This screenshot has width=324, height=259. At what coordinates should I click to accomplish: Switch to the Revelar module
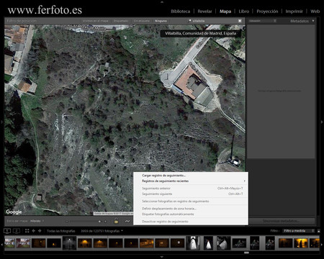point(204,12)
